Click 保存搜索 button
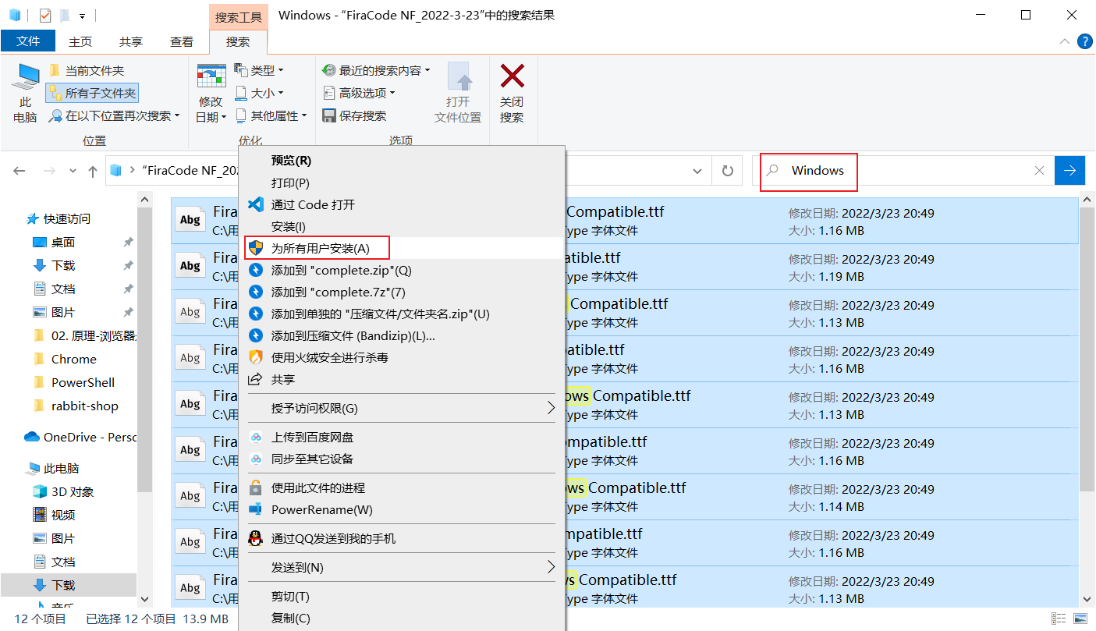This screenshot has width=1096, height=631. pyautogui.click(x=354, y=115)
